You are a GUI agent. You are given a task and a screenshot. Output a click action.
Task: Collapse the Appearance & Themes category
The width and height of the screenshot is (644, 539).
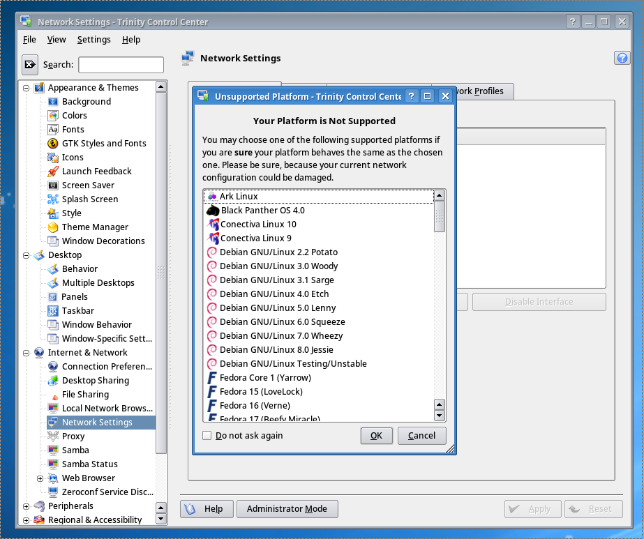point(27,88)
